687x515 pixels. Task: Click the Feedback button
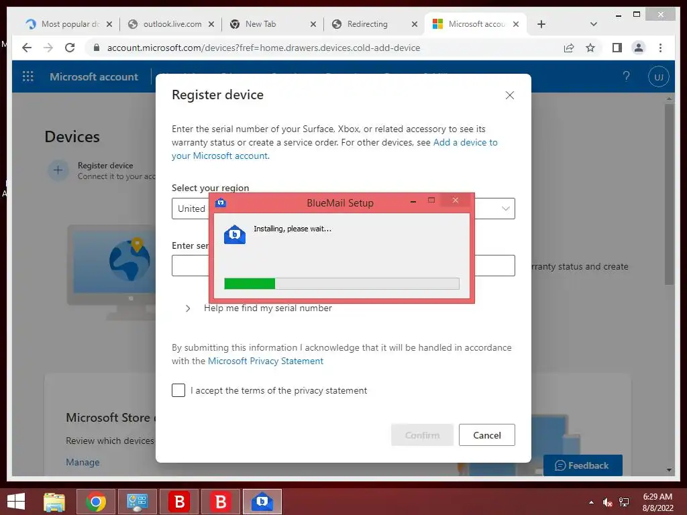582,465
